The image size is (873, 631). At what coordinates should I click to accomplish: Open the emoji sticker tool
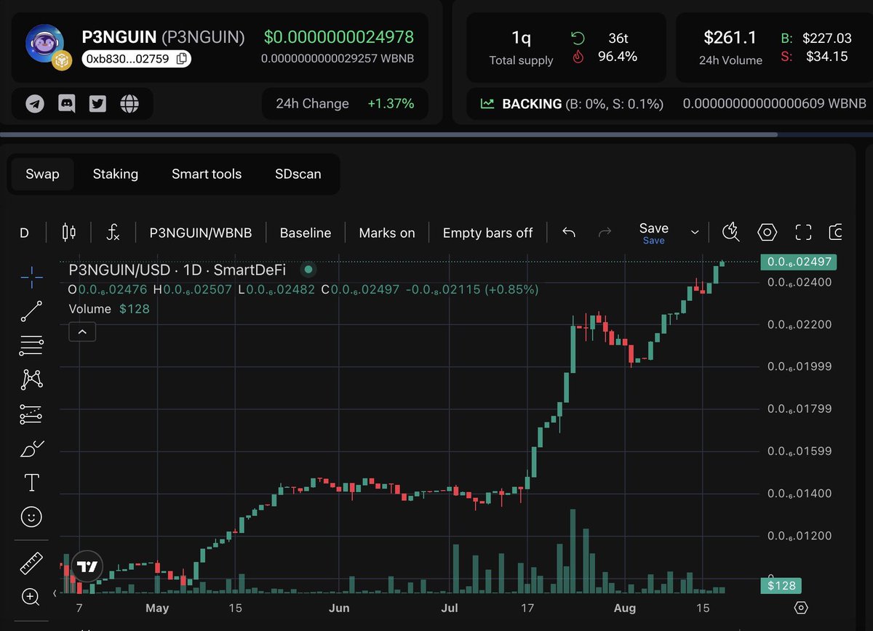point(31,517)
